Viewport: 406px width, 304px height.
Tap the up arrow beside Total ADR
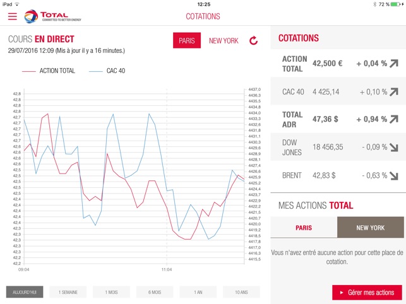click(394, 119)
